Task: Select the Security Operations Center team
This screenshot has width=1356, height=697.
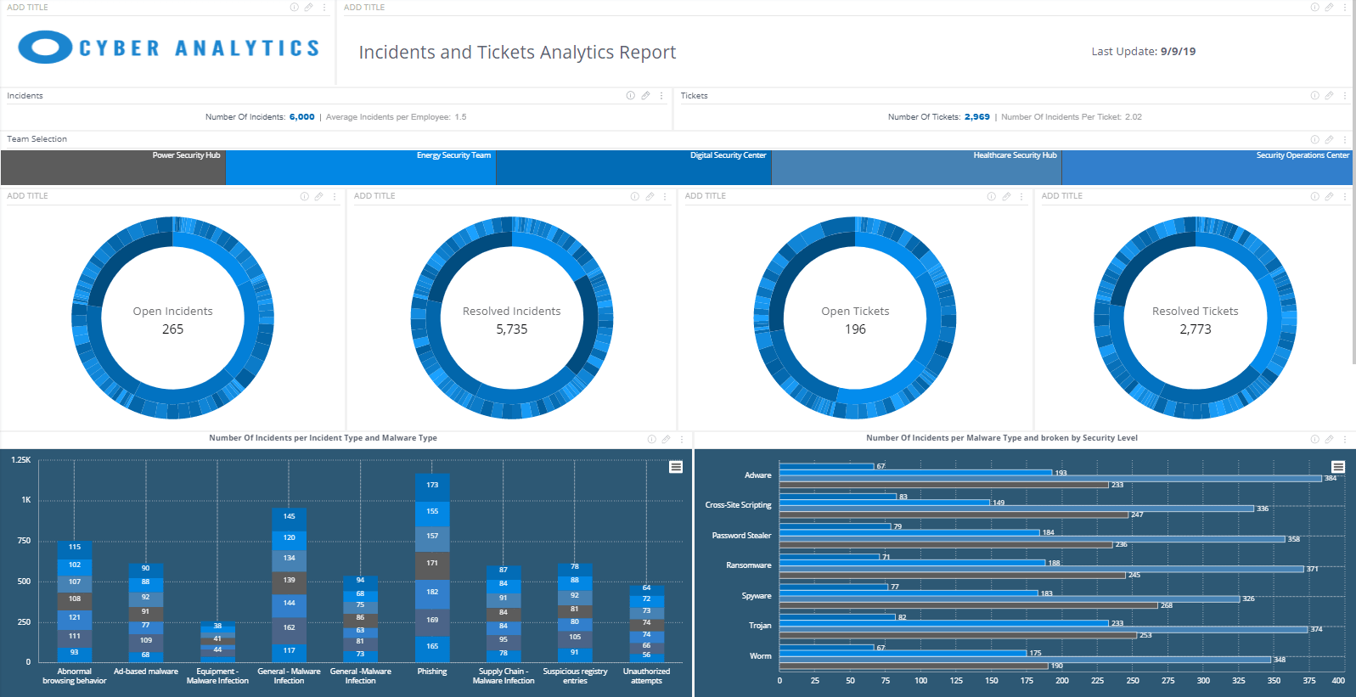Action: tap(1207, 167)
